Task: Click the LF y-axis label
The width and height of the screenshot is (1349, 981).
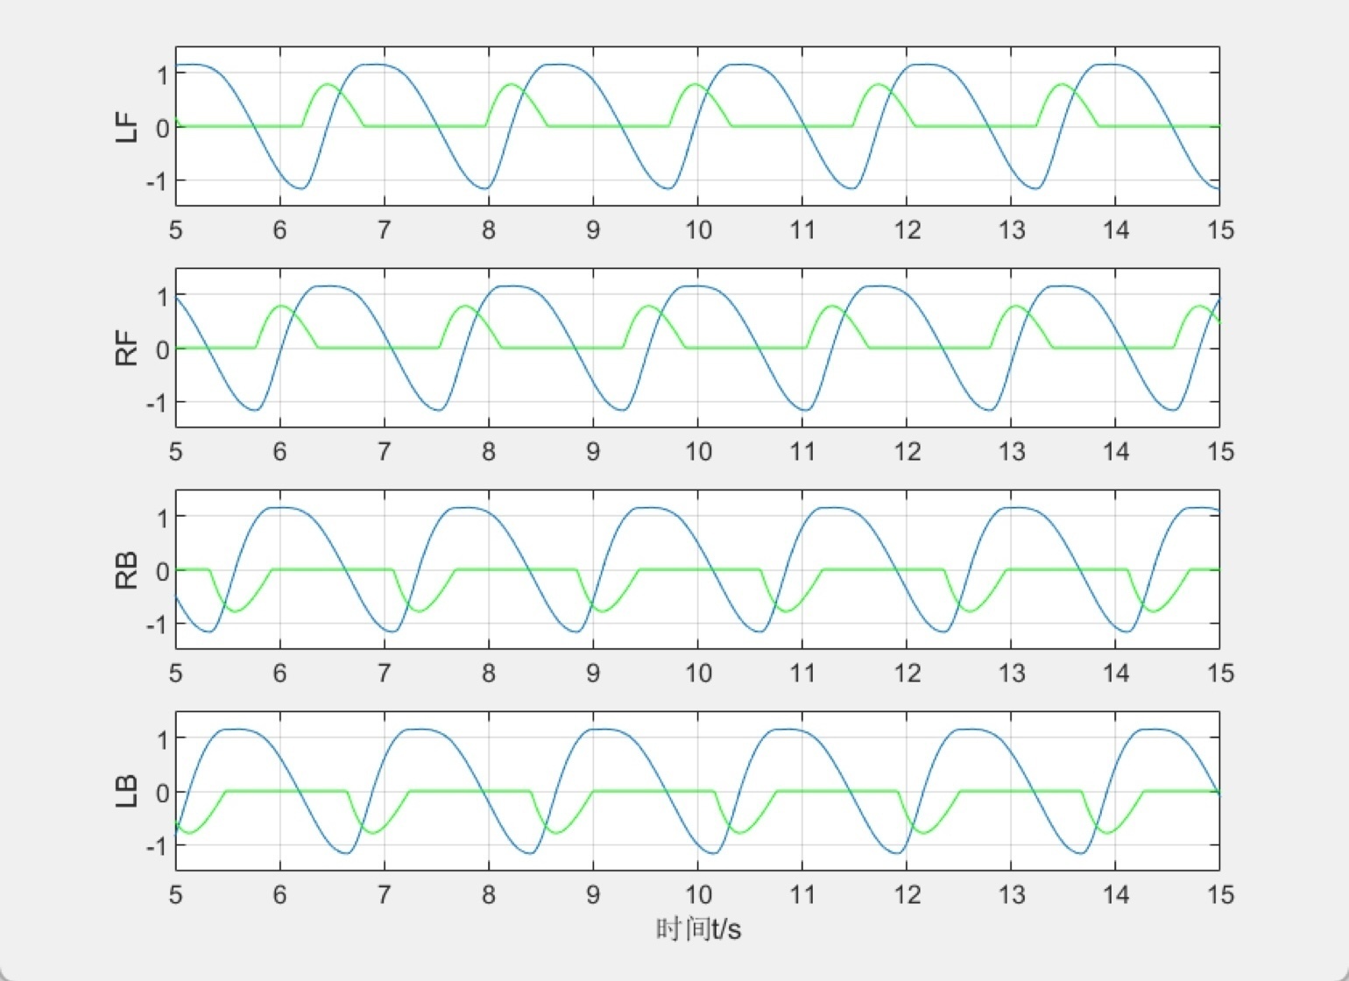Action: click(127, 126)
